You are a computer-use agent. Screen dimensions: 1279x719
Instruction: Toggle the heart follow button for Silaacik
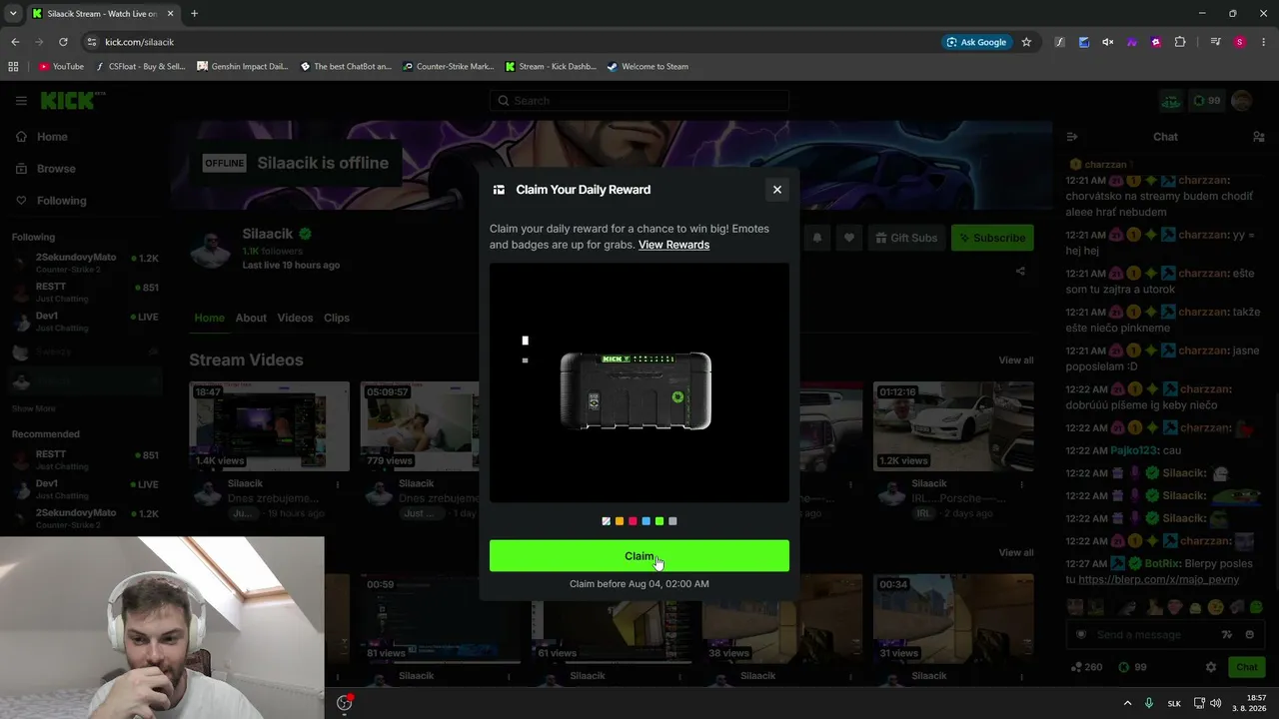pos(849,238)
